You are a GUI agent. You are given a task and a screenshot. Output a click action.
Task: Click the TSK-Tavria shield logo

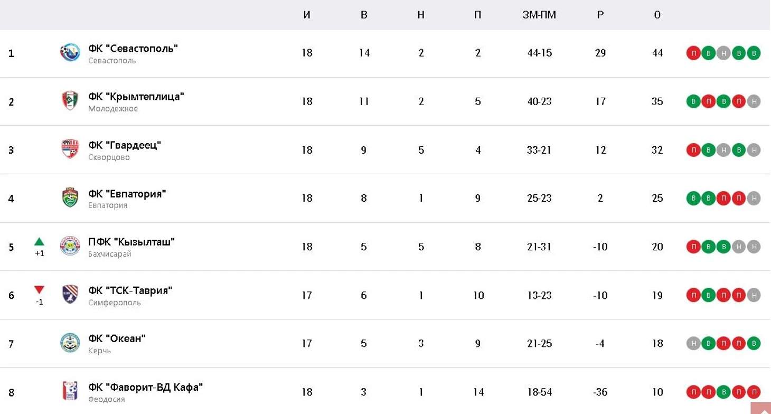(x=70, y=295)
